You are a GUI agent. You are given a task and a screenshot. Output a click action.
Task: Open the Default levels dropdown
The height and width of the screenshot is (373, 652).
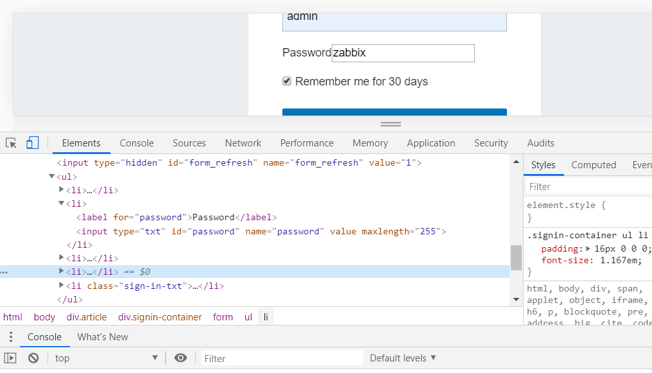(x=403, y=358)
